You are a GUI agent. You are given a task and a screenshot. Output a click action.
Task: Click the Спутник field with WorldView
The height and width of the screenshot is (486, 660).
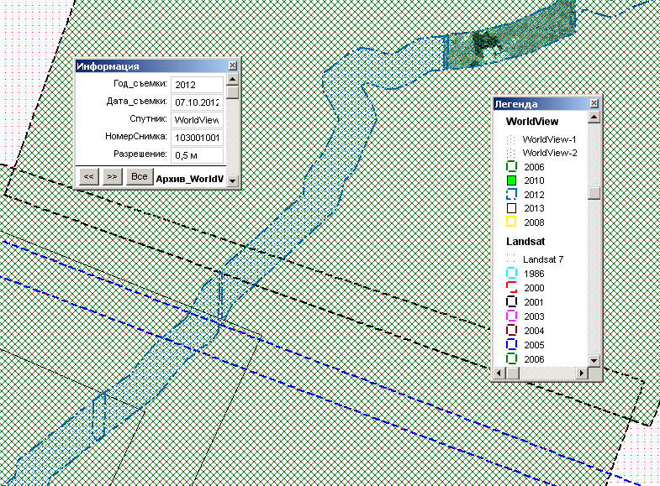tap(197, 120)
